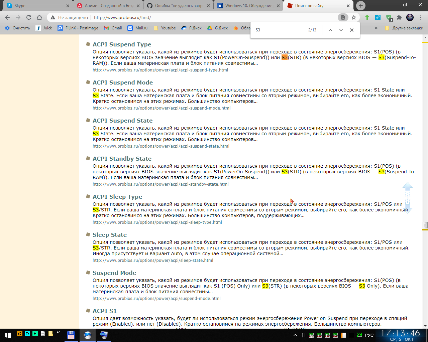Viewport: 428px width, 342px height.
Task: Click the page scroll-up arrow widget
Action: click(x=408, y=189)
